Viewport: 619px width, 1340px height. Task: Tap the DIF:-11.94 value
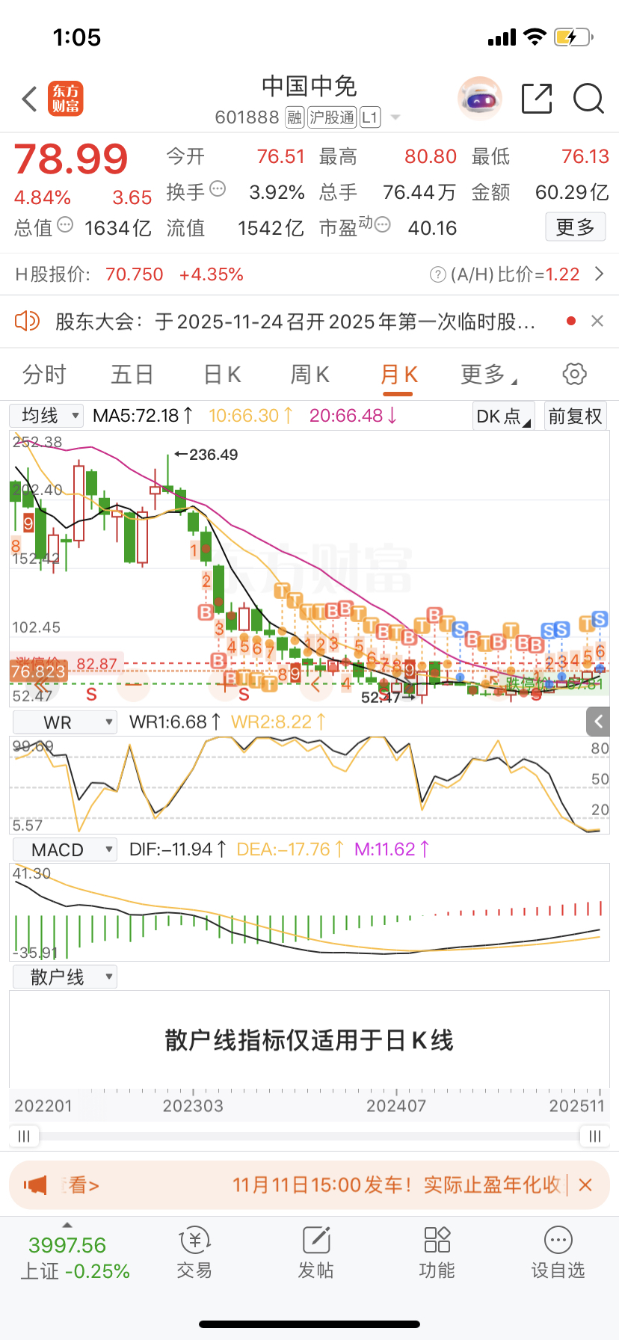pyautogui.click(x=177, y=849)
